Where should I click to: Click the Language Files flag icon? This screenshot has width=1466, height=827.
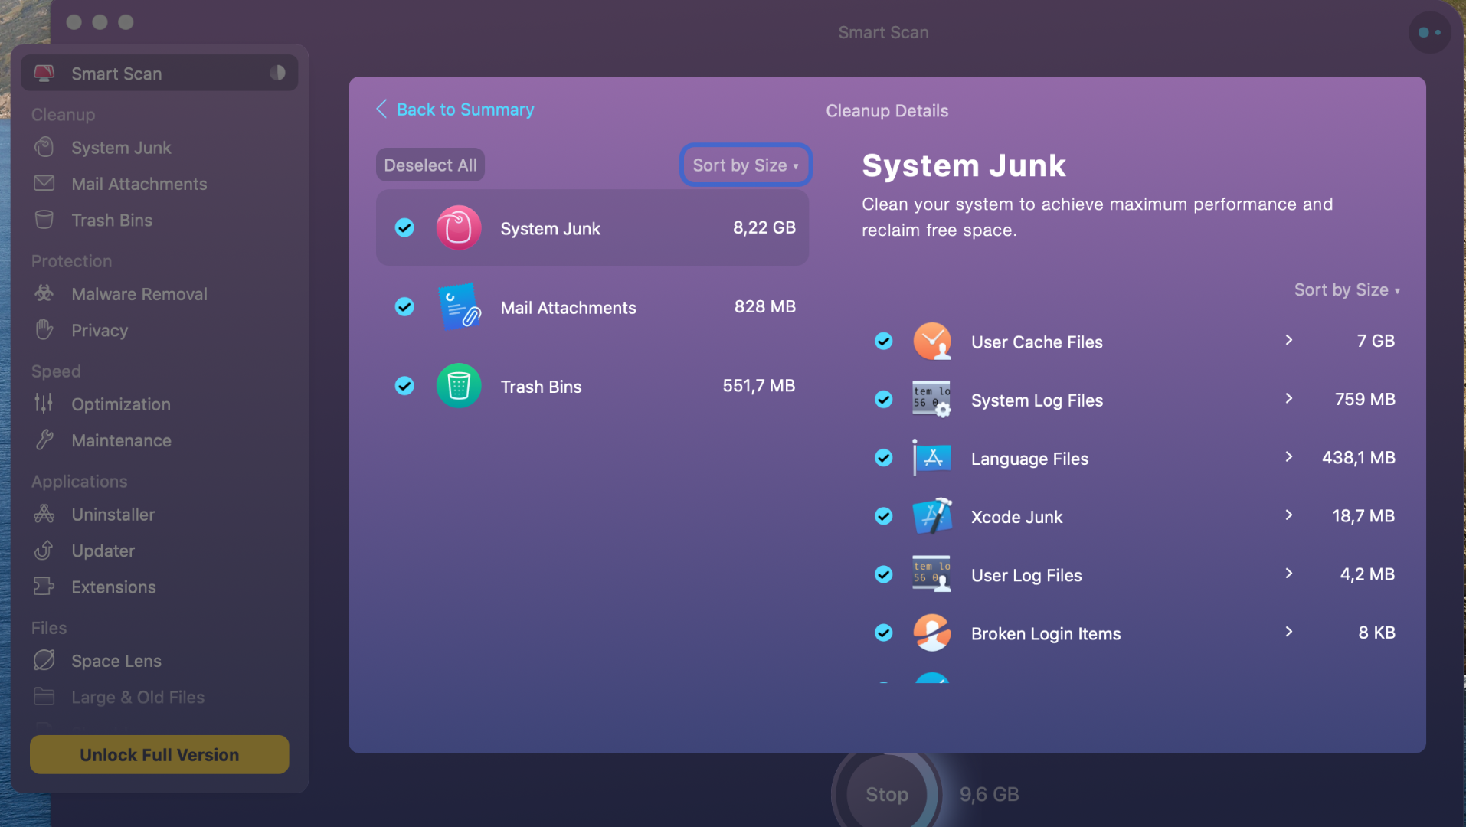932,458
